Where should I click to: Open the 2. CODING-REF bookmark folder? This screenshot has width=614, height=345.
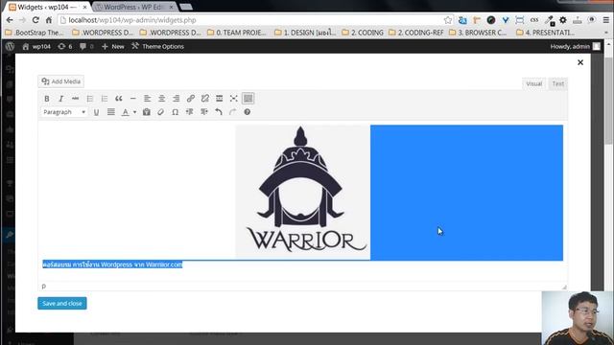[x=415, y=33]
